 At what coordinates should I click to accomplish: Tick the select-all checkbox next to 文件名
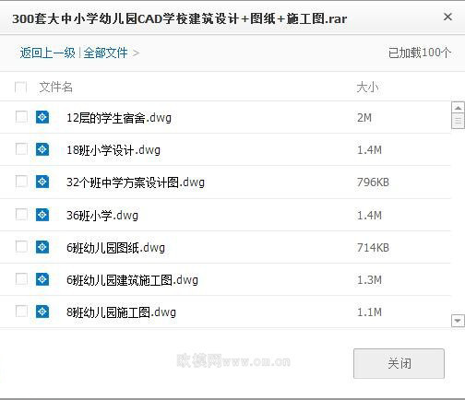click(x=20, y=87)
